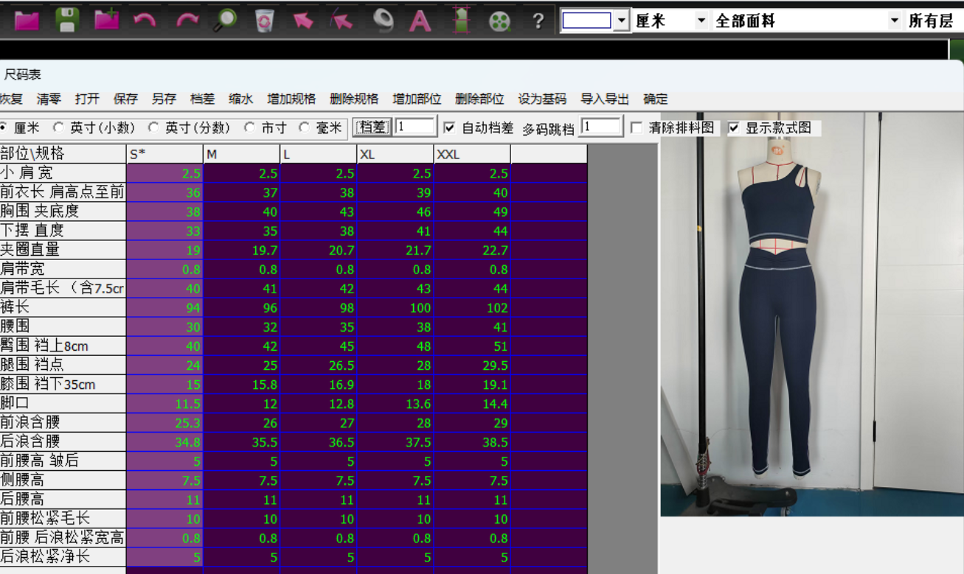Click the recycle bin icon
Viewport: 964px width, 574px height.
[x=264, y=20]
